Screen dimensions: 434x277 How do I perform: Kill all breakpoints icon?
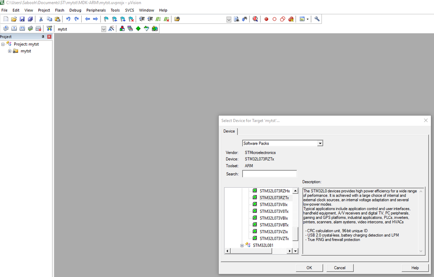coord(291,19)
